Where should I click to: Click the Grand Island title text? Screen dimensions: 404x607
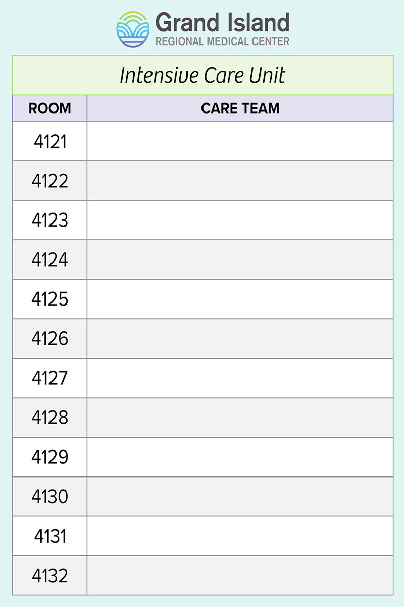[222, 23]
